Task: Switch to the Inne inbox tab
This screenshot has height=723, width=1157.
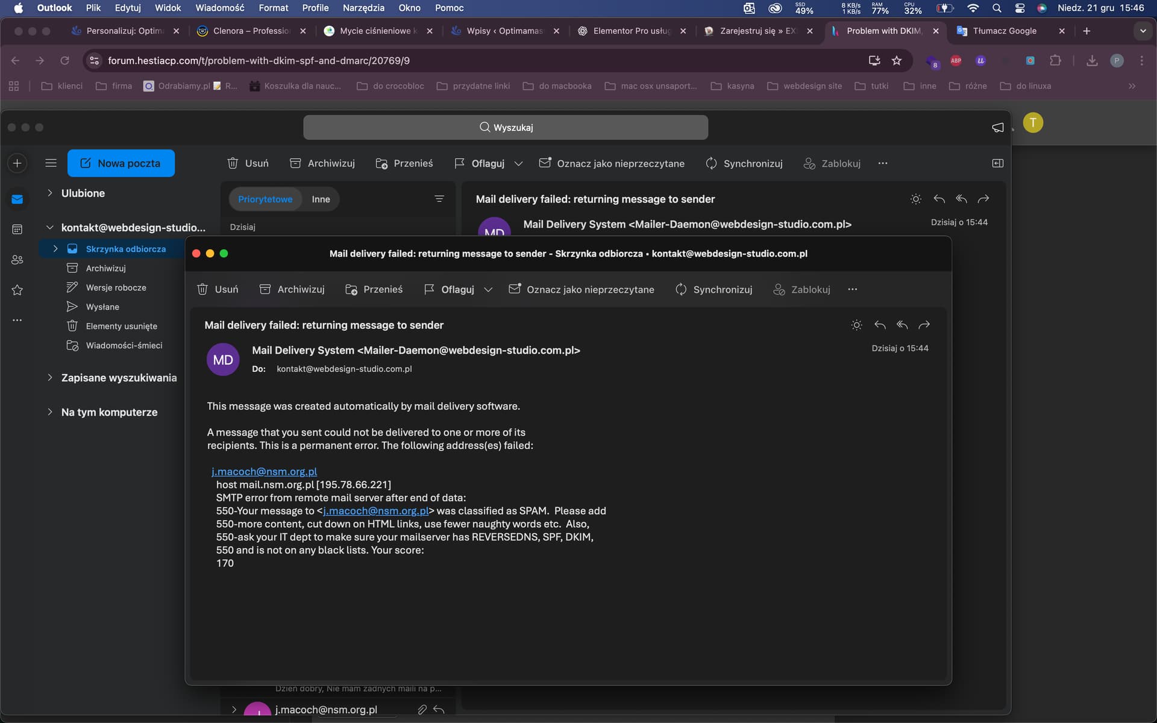Action: point(321,199)
